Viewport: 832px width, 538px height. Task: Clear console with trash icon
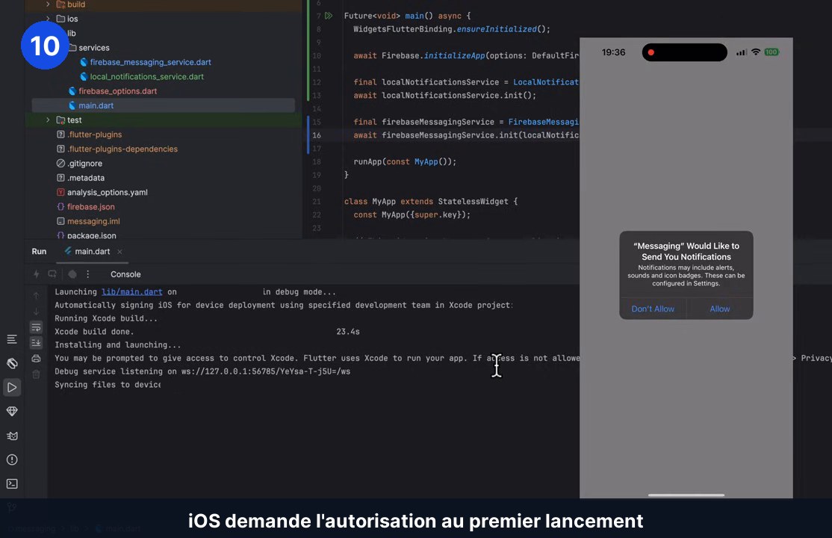click(x=36, y=374)
